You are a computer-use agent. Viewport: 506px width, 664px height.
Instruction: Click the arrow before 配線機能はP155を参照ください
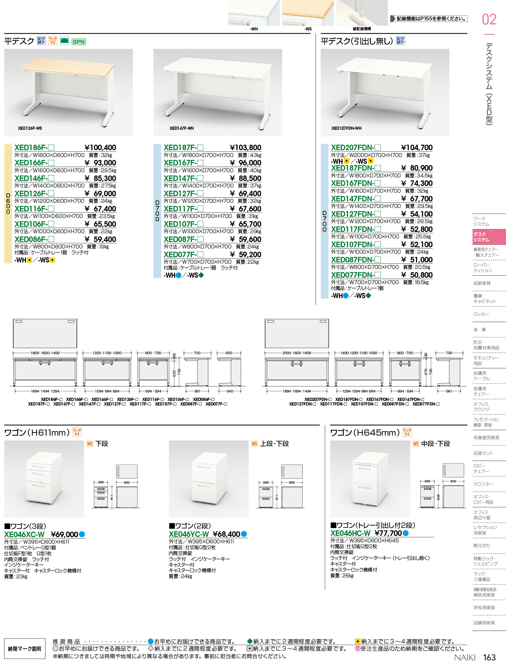(x=392, y=19)
